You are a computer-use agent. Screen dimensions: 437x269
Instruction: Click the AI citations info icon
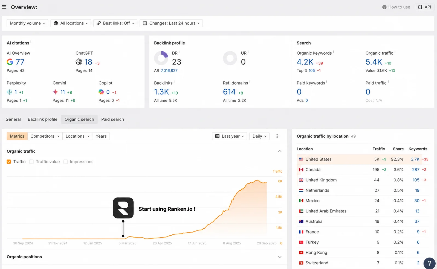pyautogui.click(x=31, y=42)
